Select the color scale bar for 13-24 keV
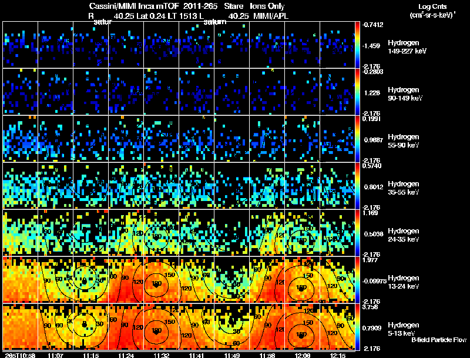The image size is (470, 358). pyautogui.click(x=357, y=280)
